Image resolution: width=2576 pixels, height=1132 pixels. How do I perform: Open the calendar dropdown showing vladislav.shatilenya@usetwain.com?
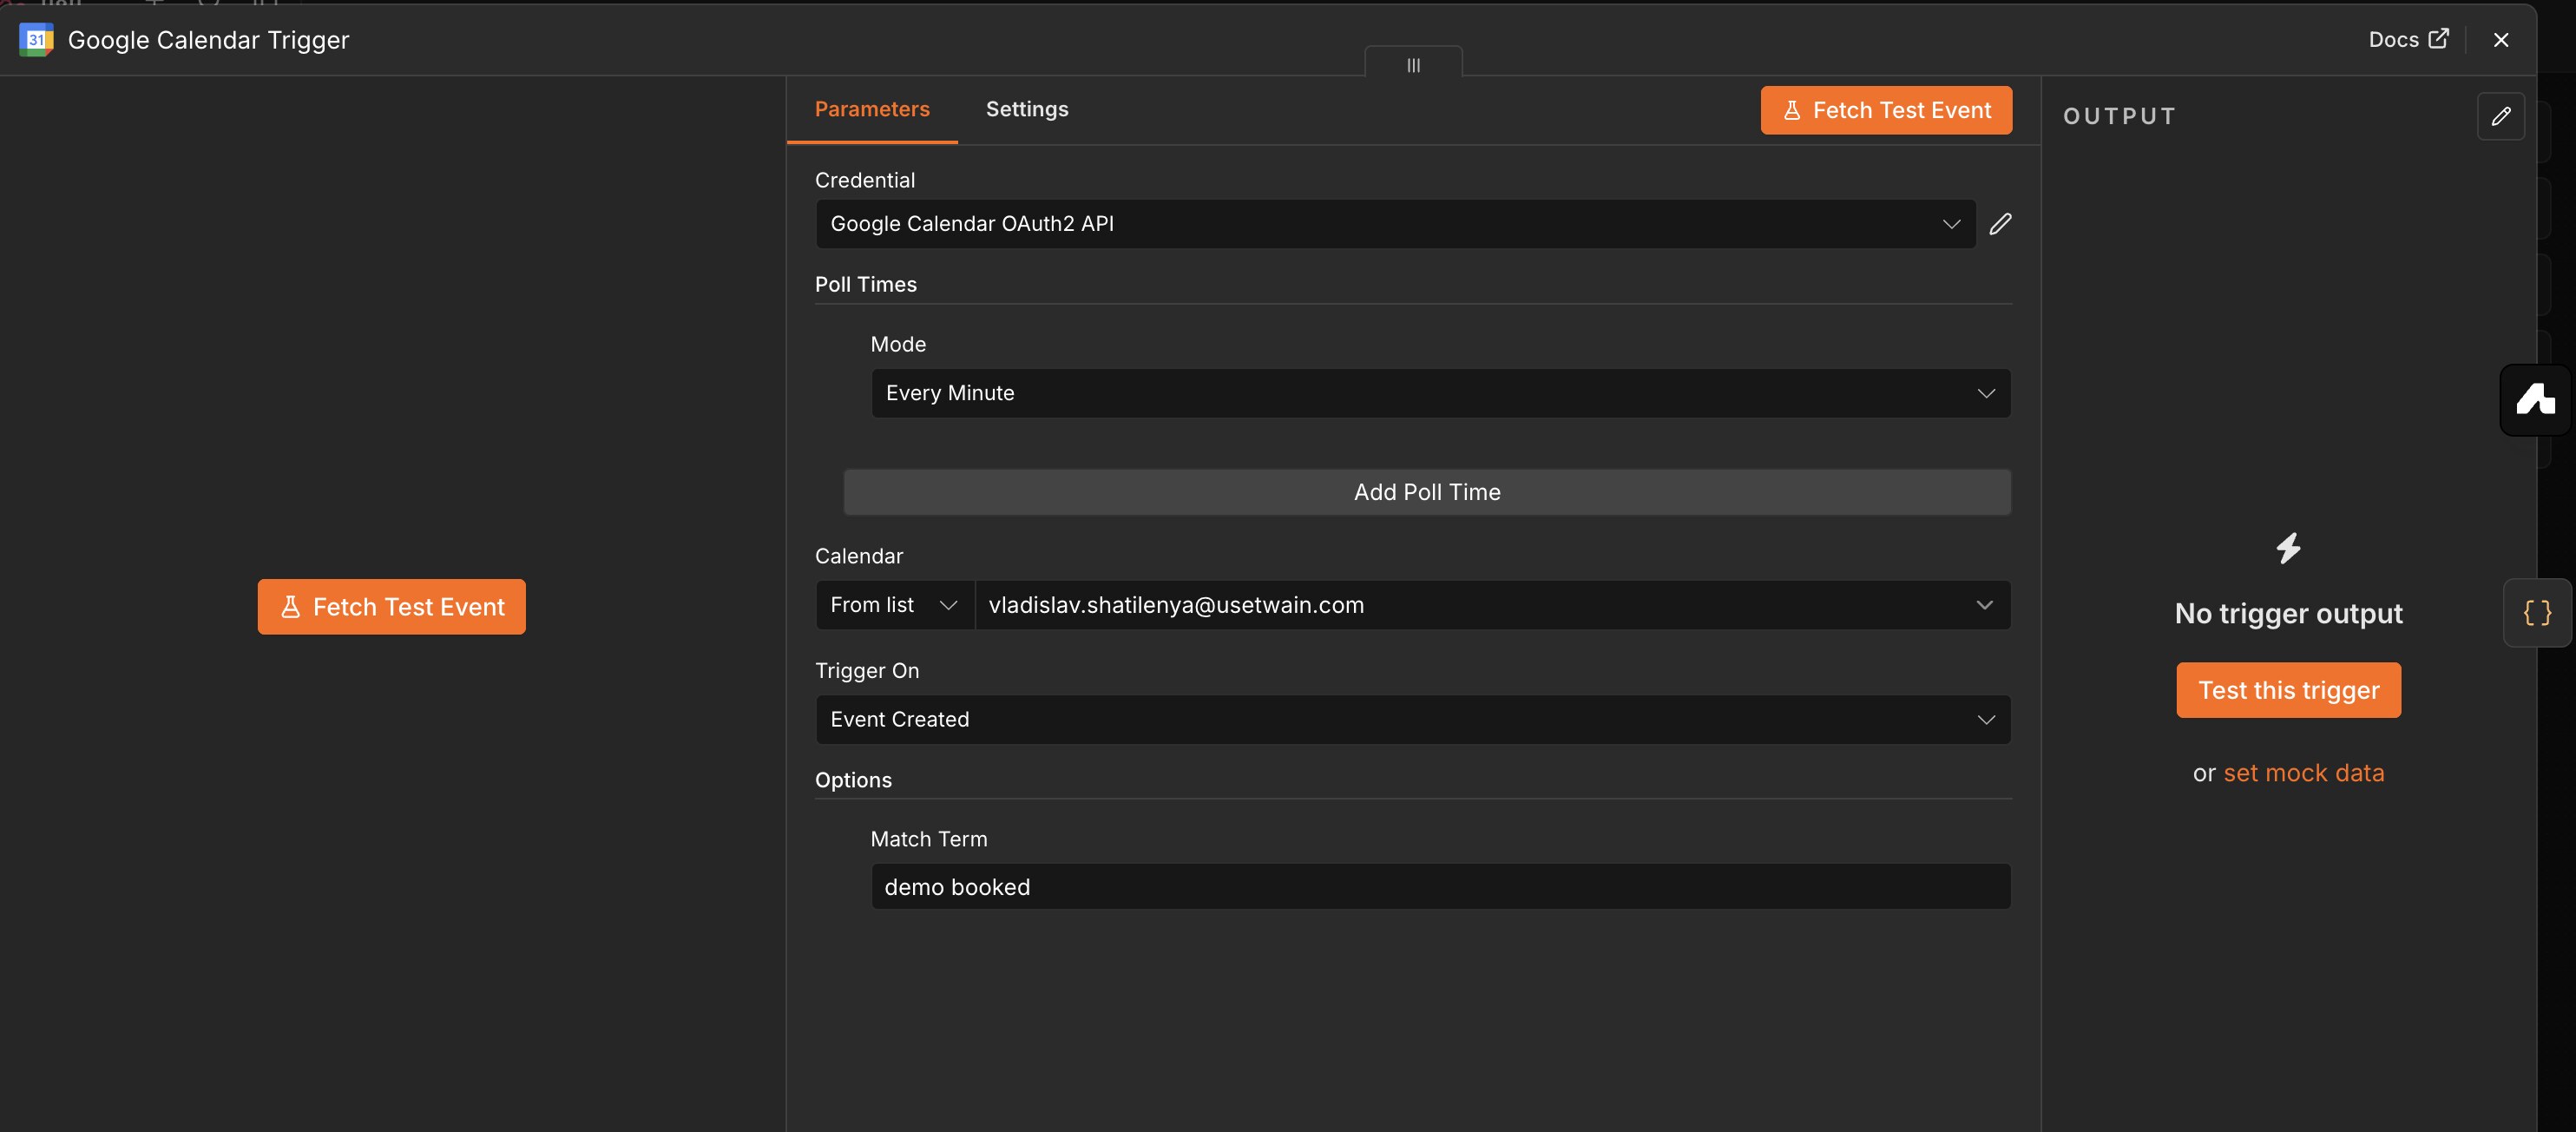[1492, 605]
